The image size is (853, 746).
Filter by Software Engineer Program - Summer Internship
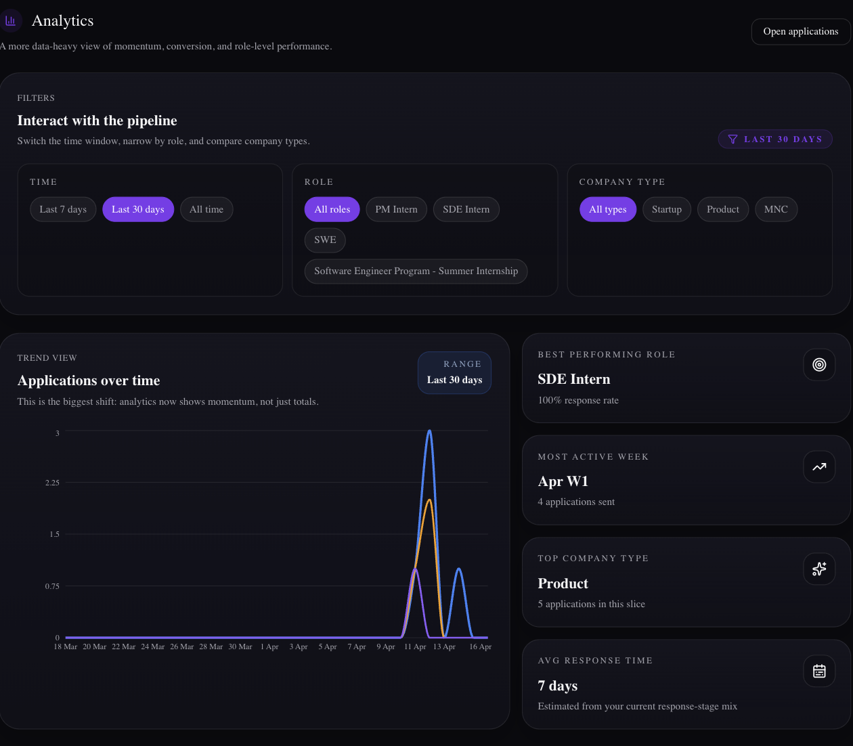pyautogui.click(x=416, y=271)
